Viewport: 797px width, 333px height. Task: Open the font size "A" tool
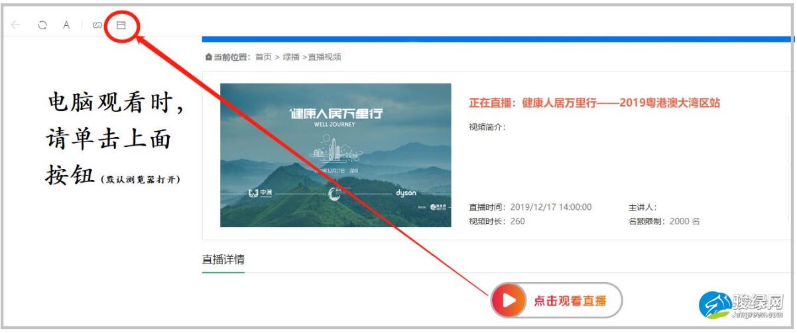pos(66,25)
